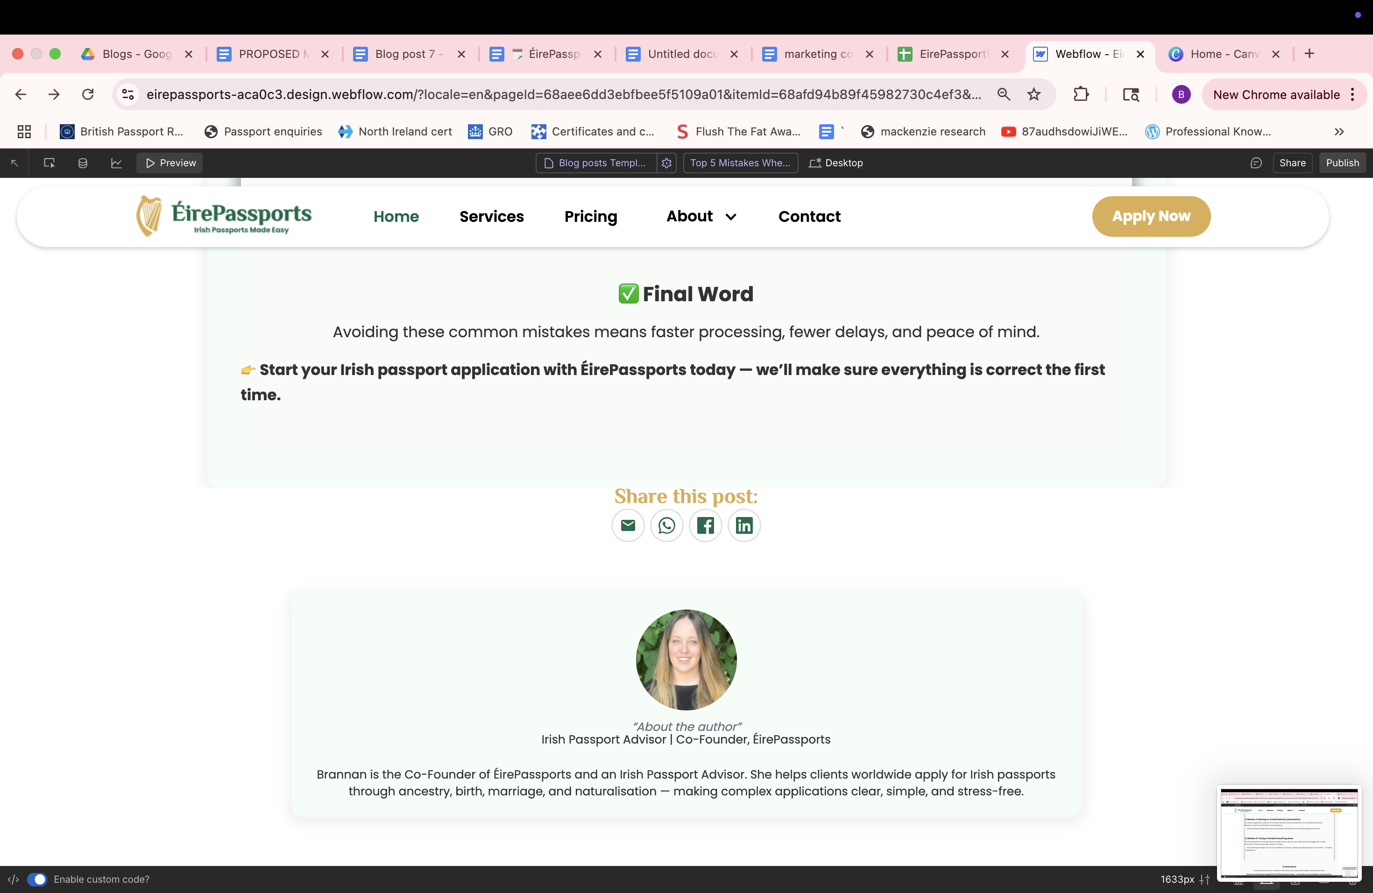The height and width of the screenshot is (893, 1373).
Task: Click the zoom magnifier in address bar
Action: click(x=1004, y=94)
